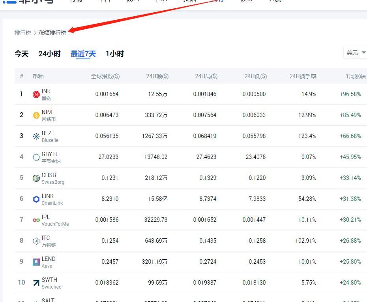Click the 15.58亿 volume cell

[158, 199]
